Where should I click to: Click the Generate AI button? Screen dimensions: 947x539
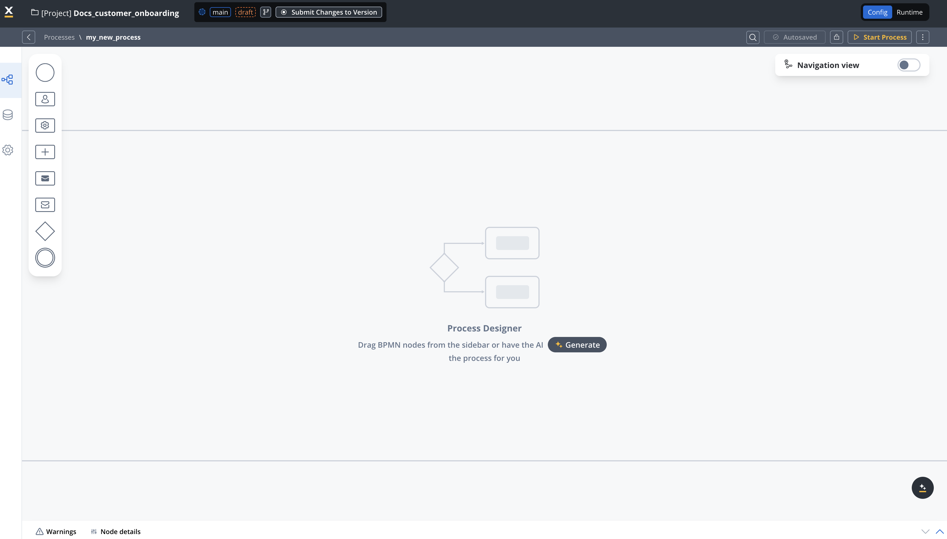click(x=577, y=345)
